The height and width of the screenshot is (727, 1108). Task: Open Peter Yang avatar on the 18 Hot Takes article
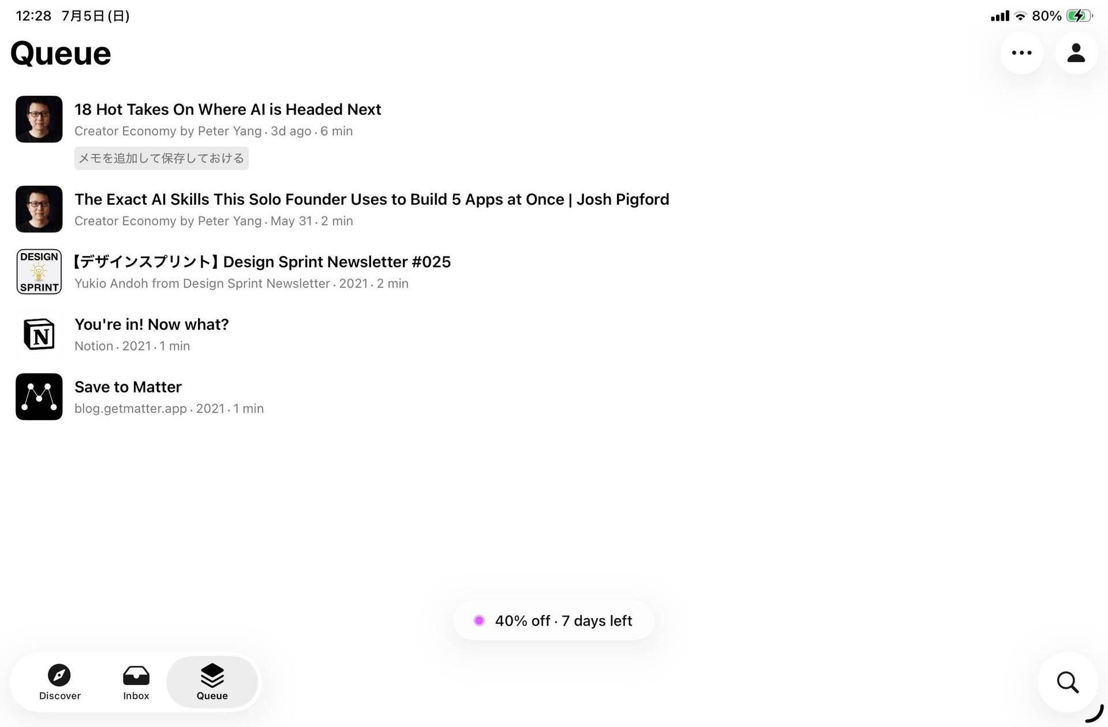pyautogui.click(x=39, y=119)
